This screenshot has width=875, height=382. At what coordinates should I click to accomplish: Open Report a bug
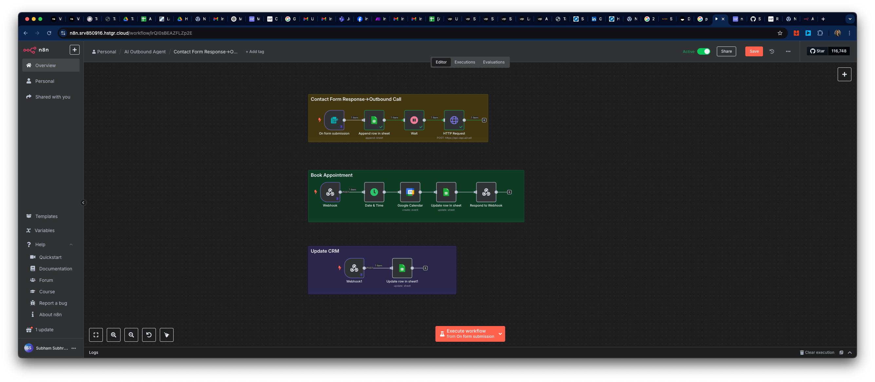51,303
